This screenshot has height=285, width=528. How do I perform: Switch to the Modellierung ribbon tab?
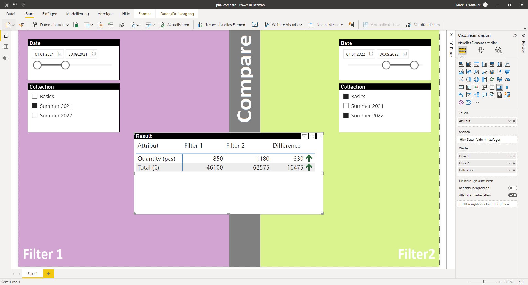77,14
